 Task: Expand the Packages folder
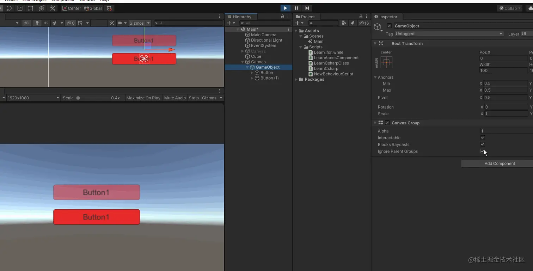pyautogui.click(x=296, y=79)
